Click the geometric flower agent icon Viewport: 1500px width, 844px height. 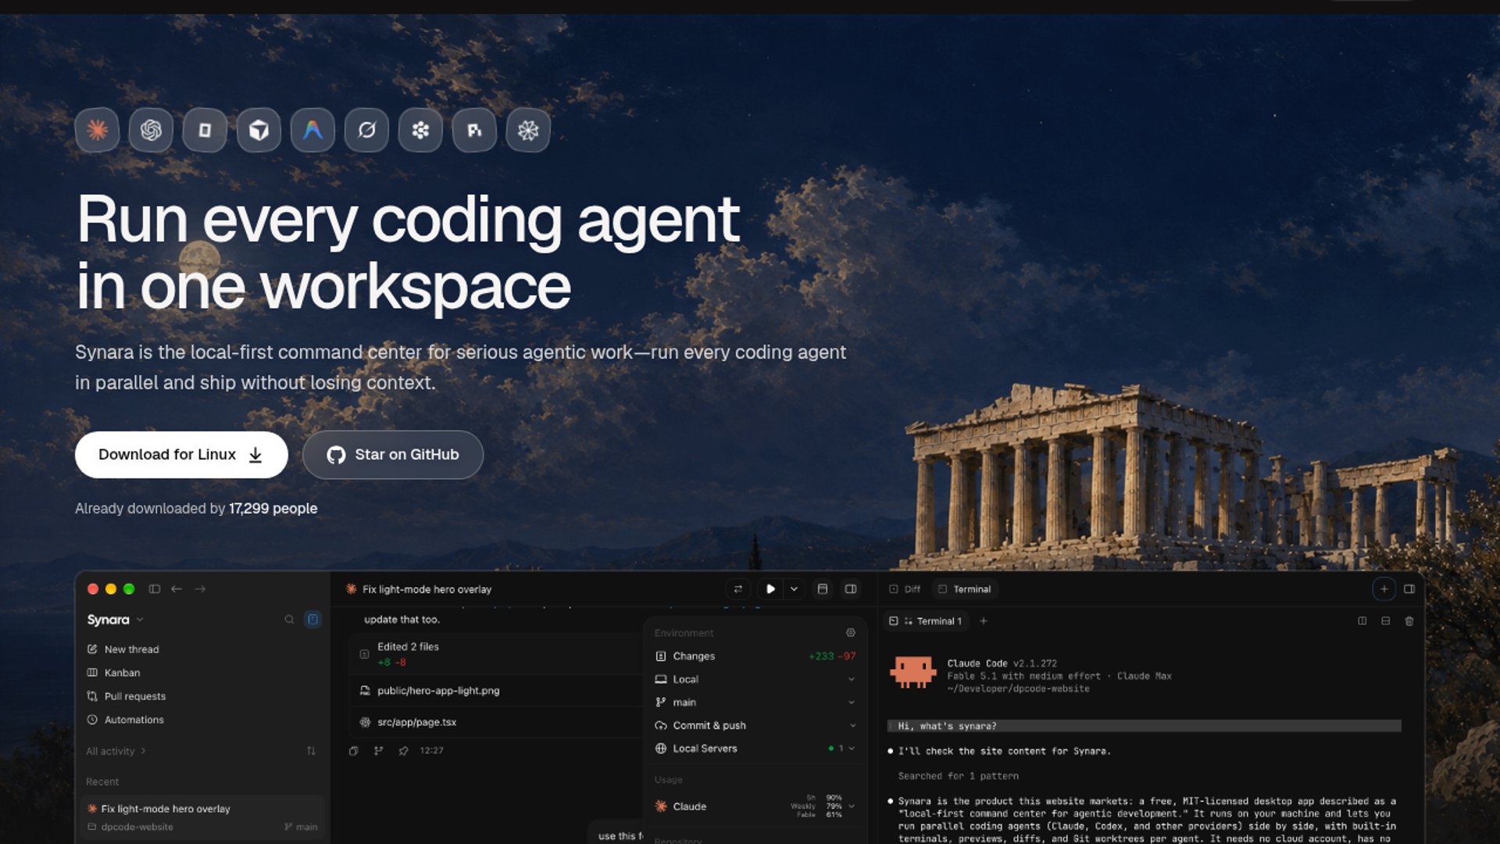pos(528,130)
